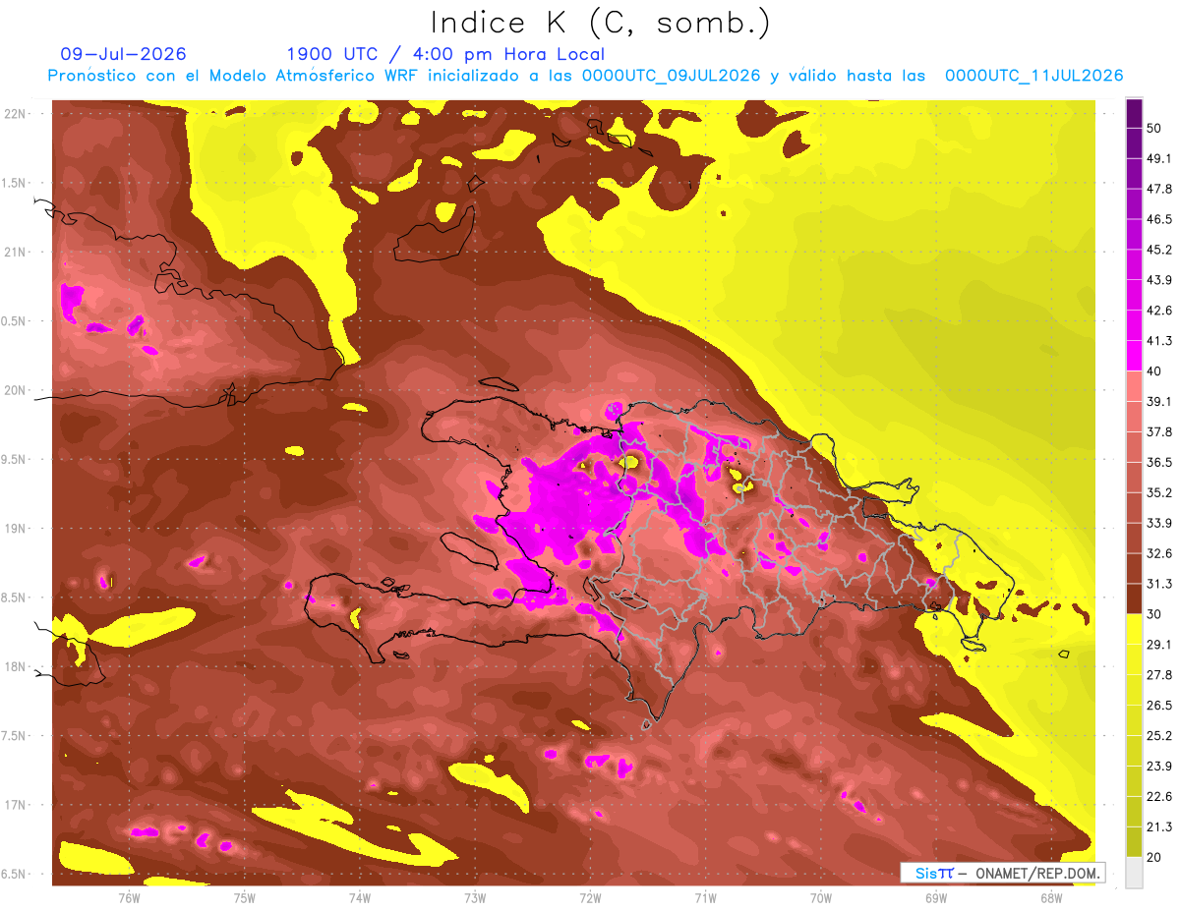1180x911 pixels.
Task: Click the latitude label '7.5N'
Action: 14,736
